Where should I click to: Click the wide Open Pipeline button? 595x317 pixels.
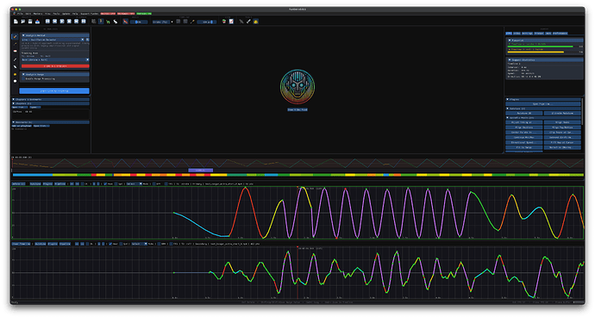click(543, 104)
